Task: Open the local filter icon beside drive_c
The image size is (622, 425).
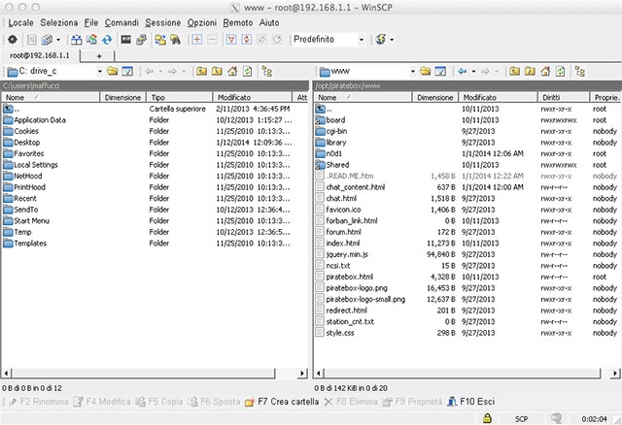Action: pyautogui.click(x=127, y=71)
